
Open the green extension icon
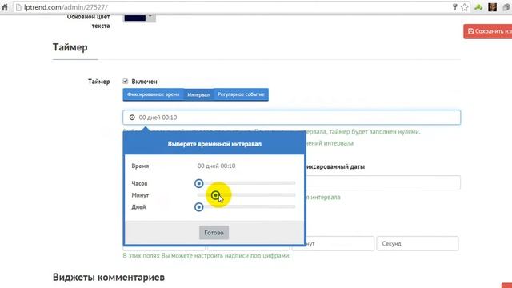tap(478, 7)
